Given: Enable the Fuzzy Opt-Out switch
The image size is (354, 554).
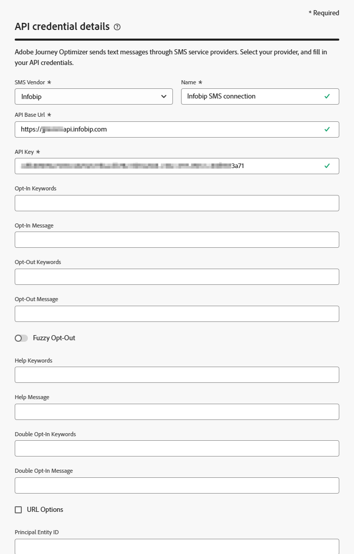Looking at the screenshot, I should pyautogui.click(x=21, y=338).
